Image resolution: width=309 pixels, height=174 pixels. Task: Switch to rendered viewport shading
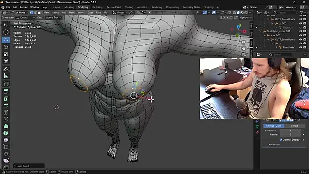246,13
